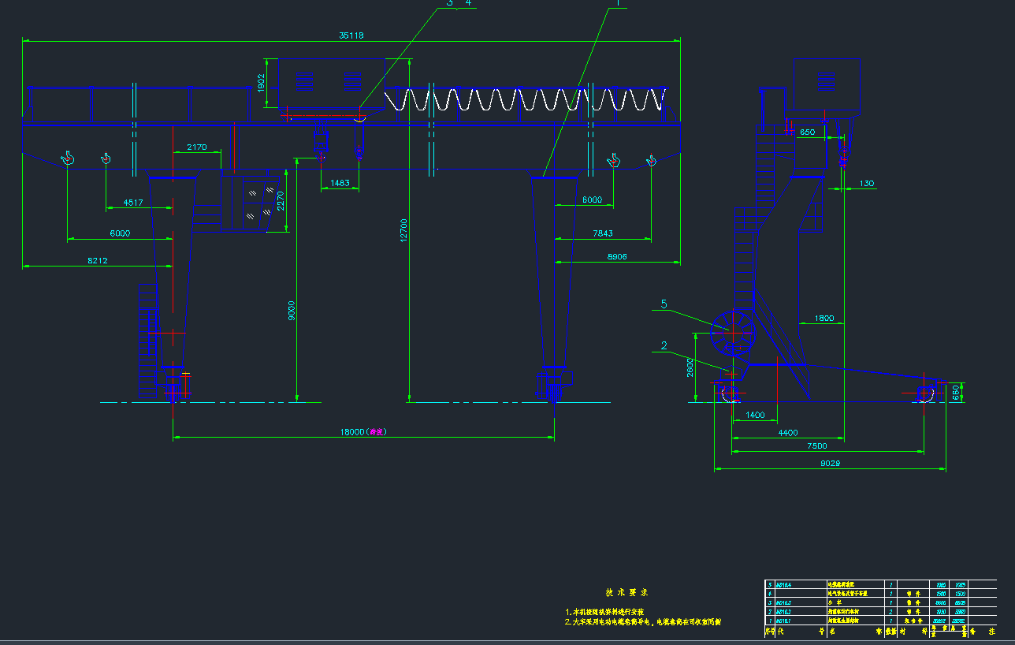Viewport: 1015px width, 645px height.
Task: Select the 8906 dimension text
Action: (617, 257)
